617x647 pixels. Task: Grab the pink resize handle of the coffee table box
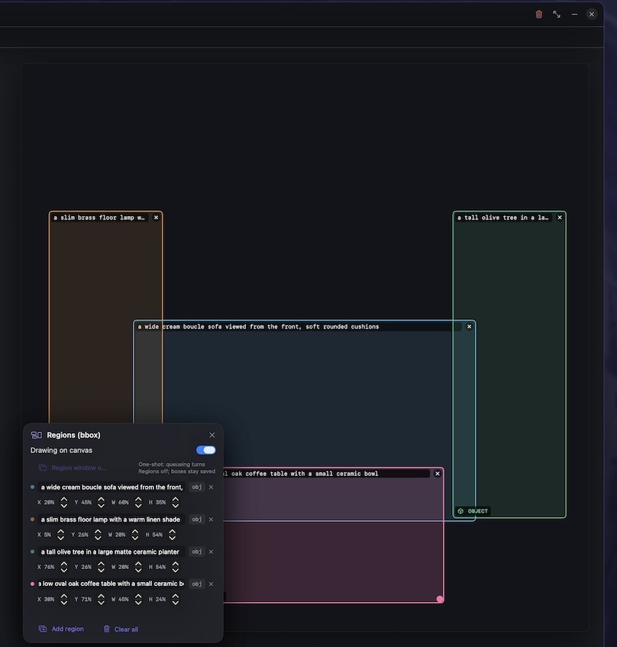pos(440,599)
